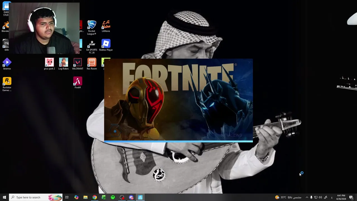
Task: Launch the VALORANT desktop shortcut
Action: pyautogui.click(x=78, y=64)
